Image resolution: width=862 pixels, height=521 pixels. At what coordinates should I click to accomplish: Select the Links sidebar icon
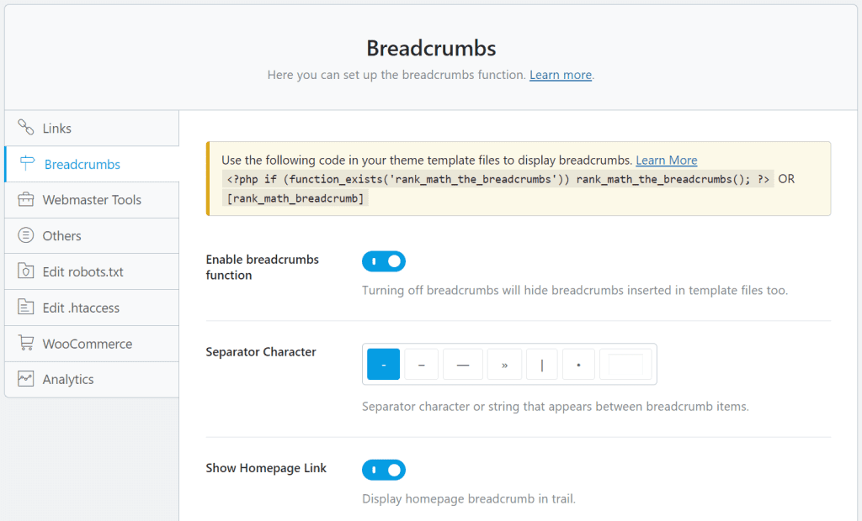24,127
